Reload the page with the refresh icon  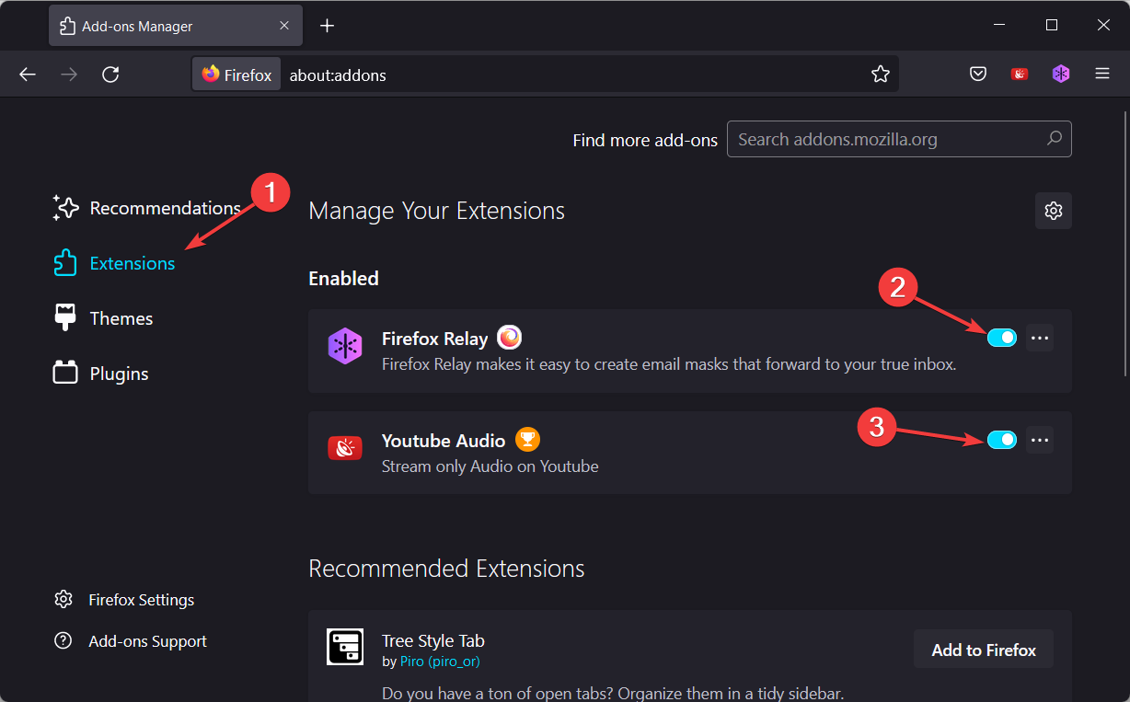[110, 75]
